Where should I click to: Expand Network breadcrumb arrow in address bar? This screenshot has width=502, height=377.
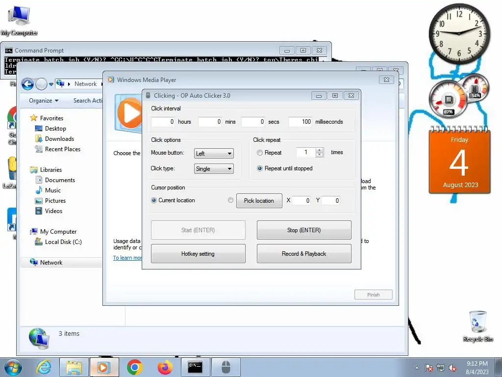(x=102, y=84)
